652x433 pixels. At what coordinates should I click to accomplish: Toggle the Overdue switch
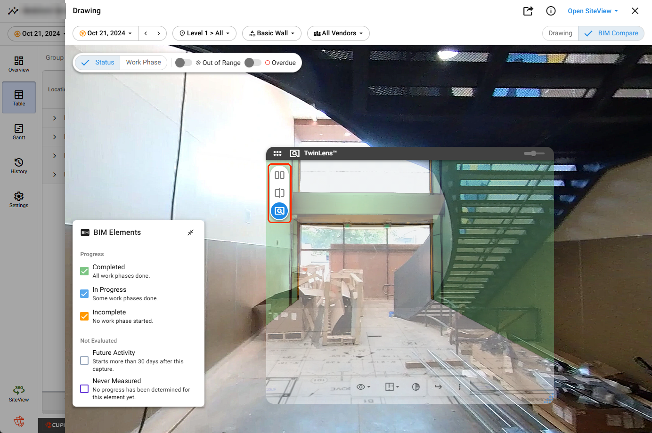click(x=253, y=63)
